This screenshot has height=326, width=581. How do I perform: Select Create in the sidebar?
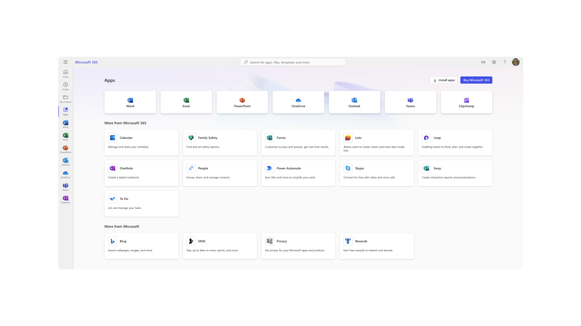(x=65, y=86)
